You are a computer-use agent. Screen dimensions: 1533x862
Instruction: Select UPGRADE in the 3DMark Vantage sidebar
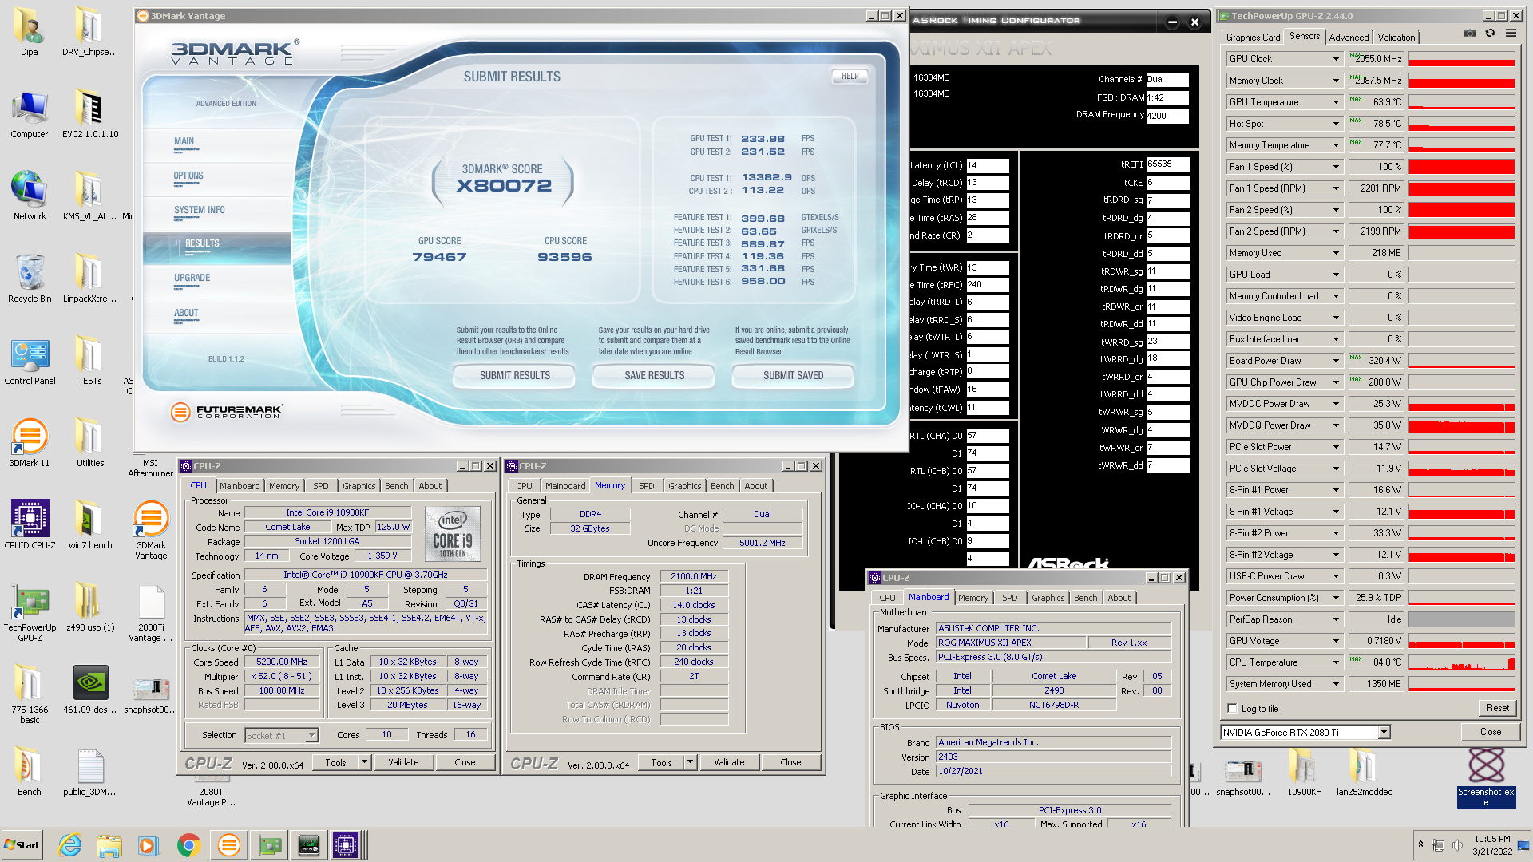click(192, 278)
